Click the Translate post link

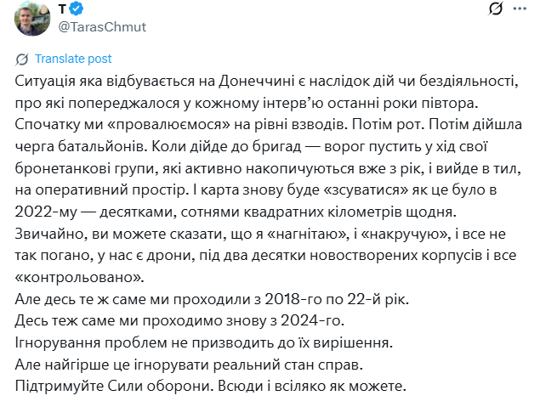[73, 59]
